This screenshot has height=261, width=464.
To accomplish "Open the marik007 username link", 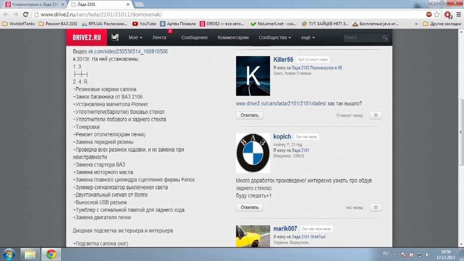I will coord(285,229).
